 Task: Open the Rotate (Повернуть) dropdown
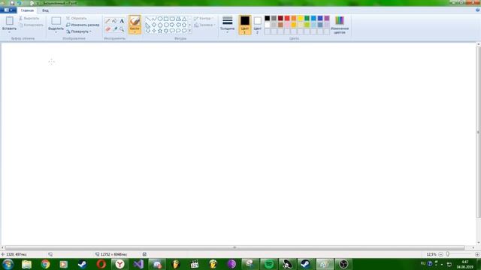tap(79, 31)
